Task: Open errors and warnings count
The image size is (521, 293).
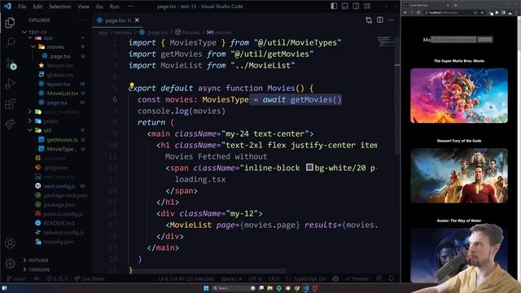Action: tap(57, 278)
